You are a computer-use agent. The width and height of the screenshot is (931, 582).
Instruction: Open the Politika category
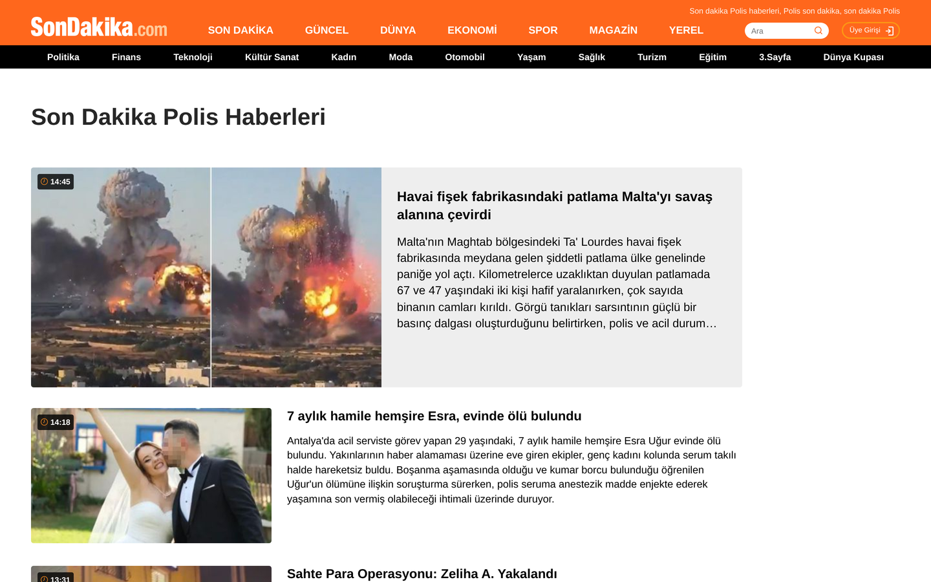pyautogui.click(x=63, y=57)
